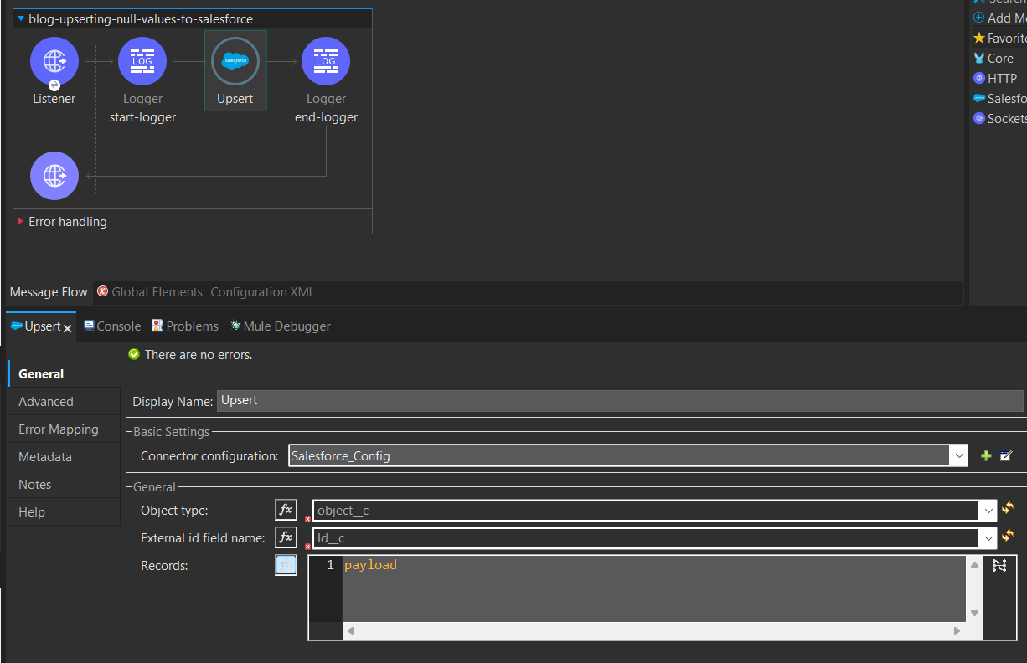Toggle fx button for External id field name
This screenshot has width=1027, height=663.
pyautogui.click(x=286, y=537)
